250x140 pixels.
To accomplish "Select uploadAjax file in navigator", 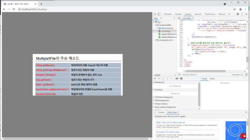I will point(166,31).
